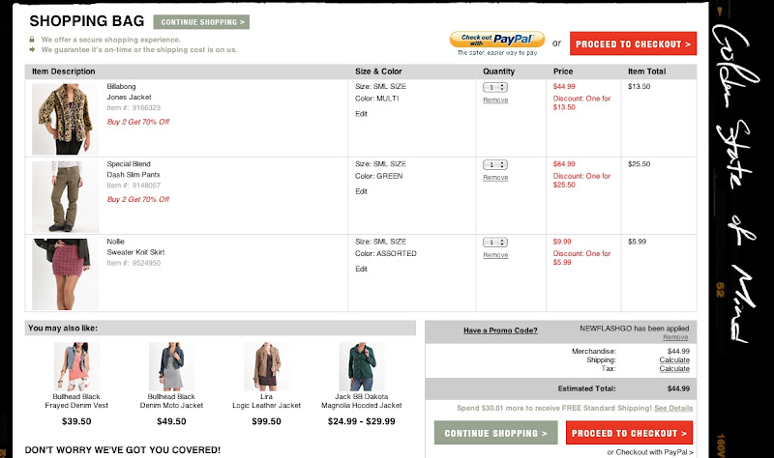Remove the Dash Slim Pants from bag
Screen dimensions: 774x458
coord(495,178)
